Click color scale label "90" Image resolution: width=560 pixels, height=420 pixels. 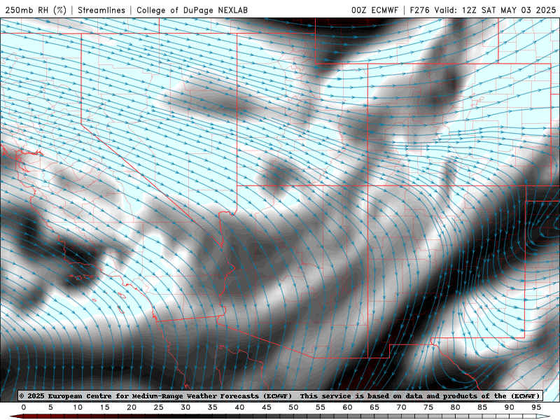(x=510, y=407)
